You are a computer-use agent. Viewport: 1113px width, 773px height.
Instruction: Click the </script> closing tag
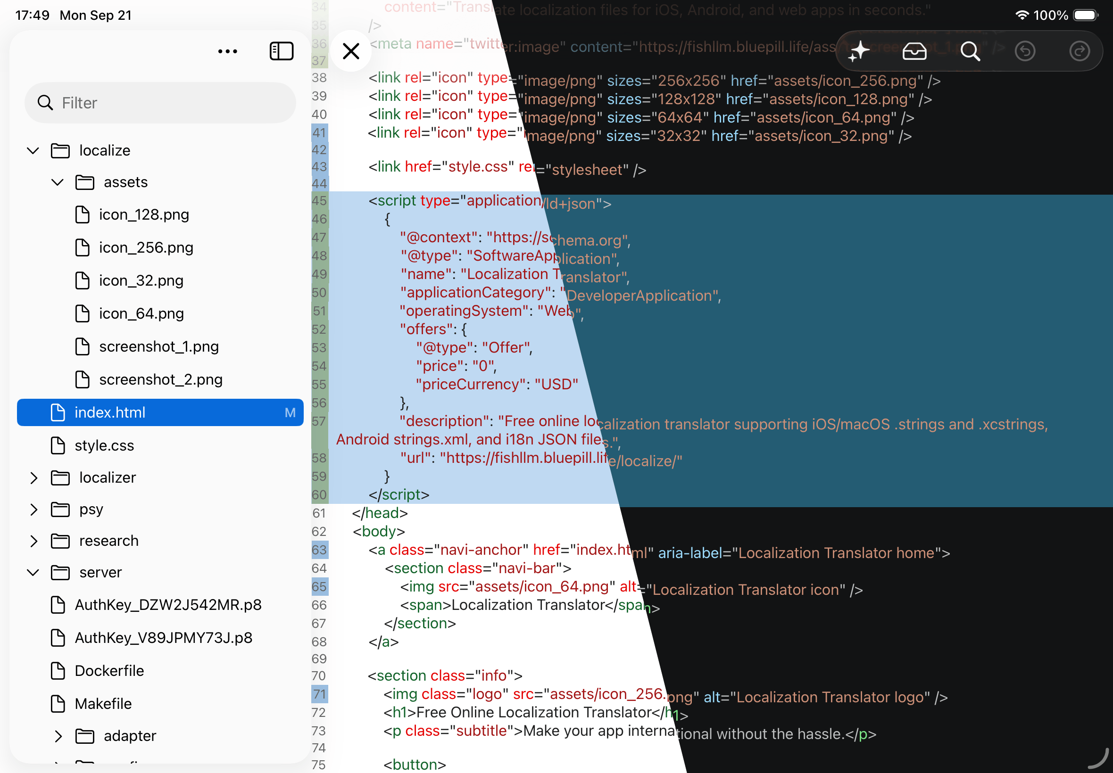click(x=399, y=494)
